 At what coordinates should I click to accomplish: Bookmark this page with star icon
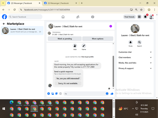141,10
